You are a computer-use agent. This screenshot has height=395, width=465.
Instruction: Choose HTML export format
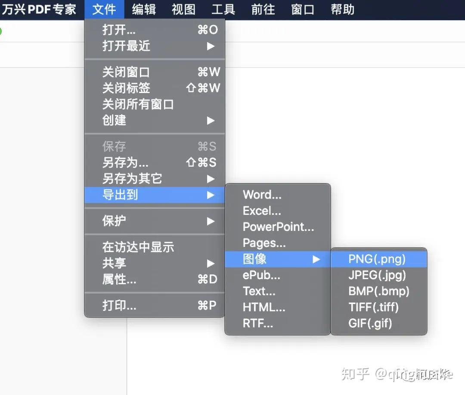pyautogui.click(x=264, y=307)
